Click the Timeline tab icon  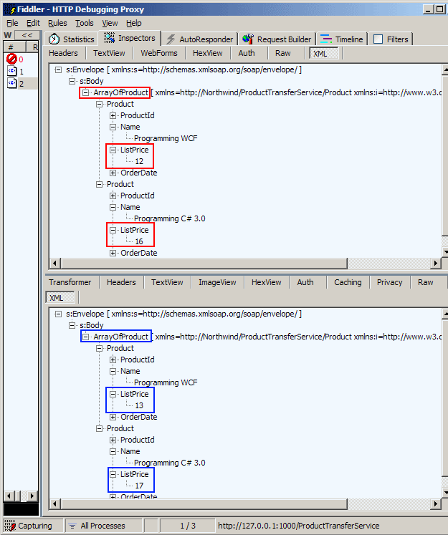[x=326, y=39]
